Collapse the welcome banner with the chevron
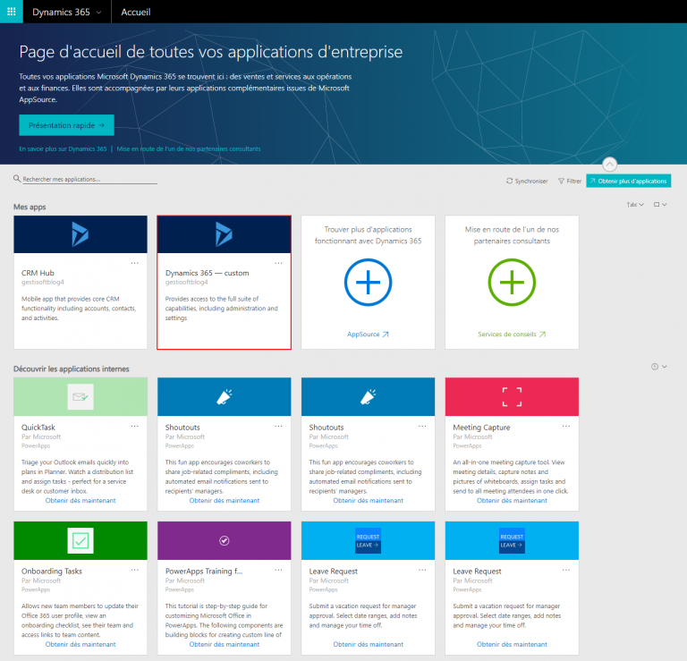 [x=609, y=165]
